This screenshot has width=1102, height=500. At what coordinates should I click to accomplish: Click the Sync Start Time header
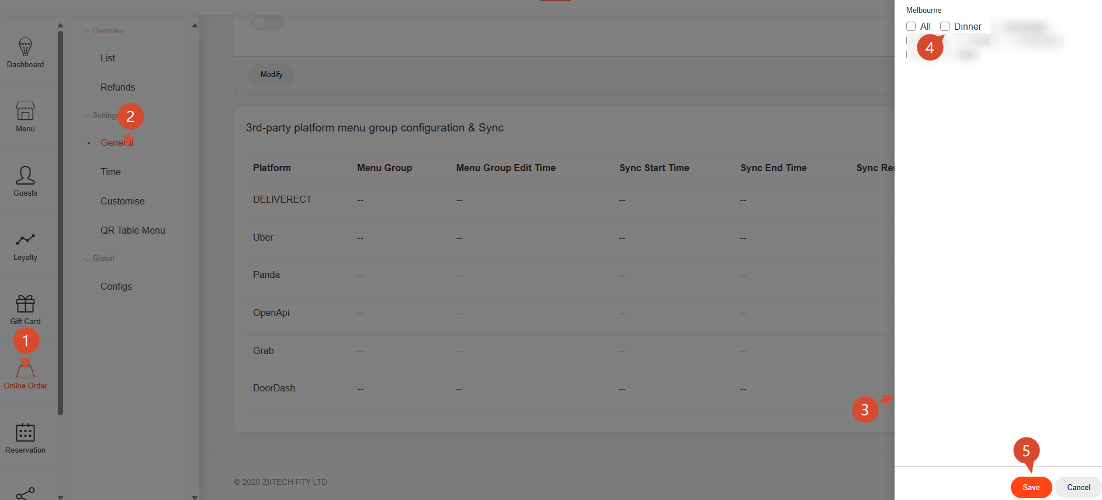click(x=654, y=168)
